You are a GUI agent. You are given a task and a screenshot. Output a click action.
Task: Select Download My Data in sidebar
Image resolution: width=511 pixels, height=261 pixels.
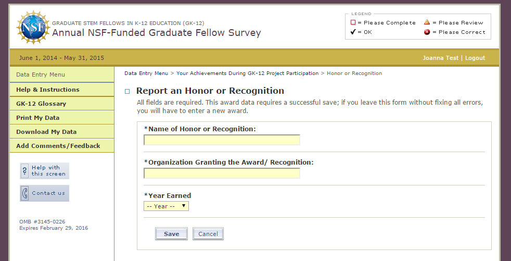point(46,132)
